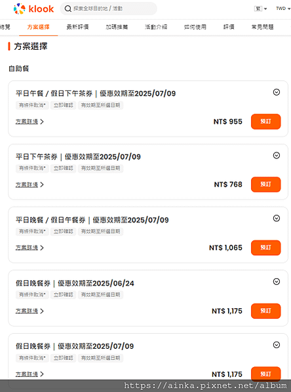Open 方案詳情 link for 平日下午茶券
291x392 pixels.
point(29,185)
